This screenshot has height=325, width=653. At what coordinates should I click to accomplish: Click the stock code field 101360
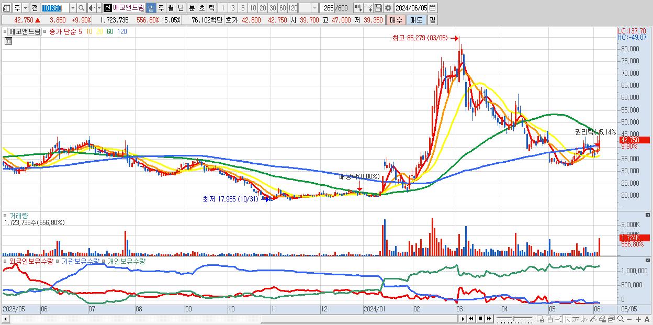click(x=55, y=8)
